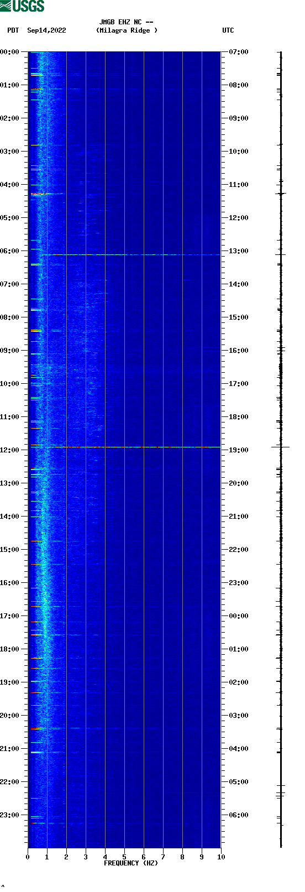Click the '00:00' UTC label on right axis
This screenshot has height=892, width=305.
click(239, 616)
